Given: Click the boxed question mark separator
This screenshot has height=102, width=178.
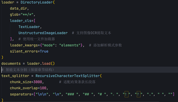Looking at the screenshot, I should (x=139, y=94).
